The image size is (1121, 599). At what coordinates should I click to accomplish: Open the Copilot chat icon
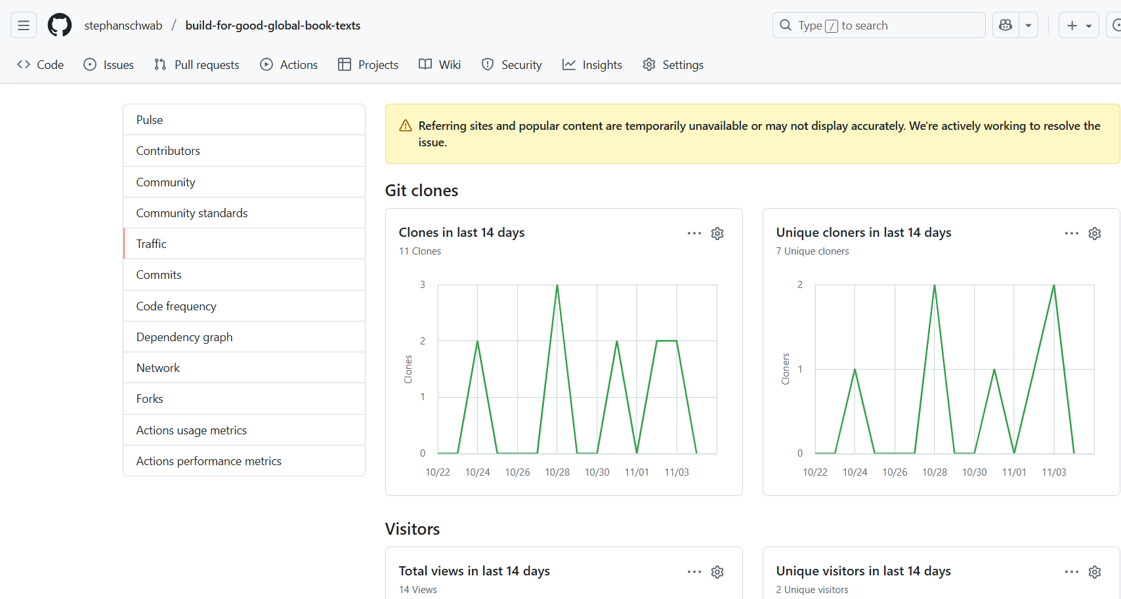[1005, 26]
